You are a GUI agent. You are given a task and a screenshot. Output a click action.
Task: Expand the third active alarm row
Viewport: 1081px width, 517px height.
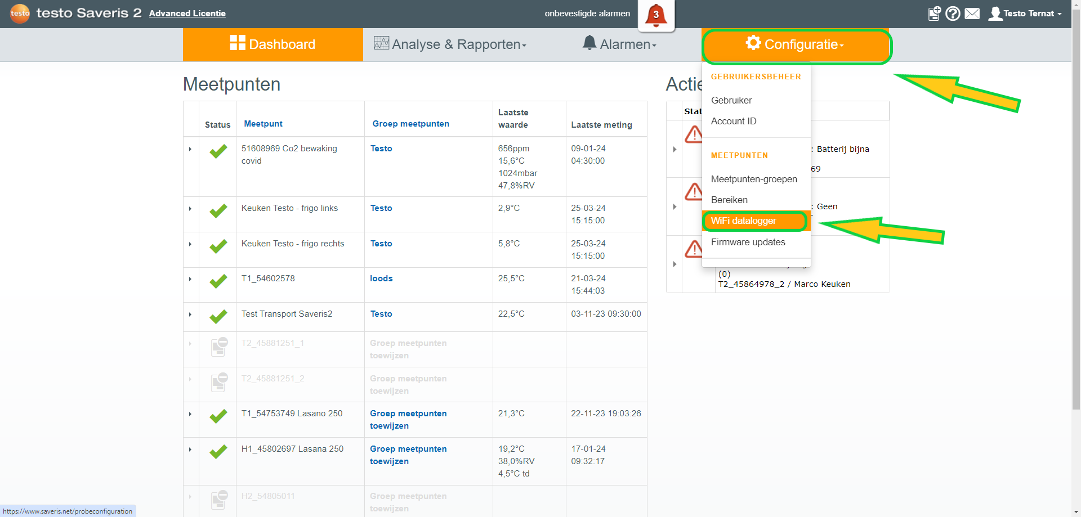[674, 264]
